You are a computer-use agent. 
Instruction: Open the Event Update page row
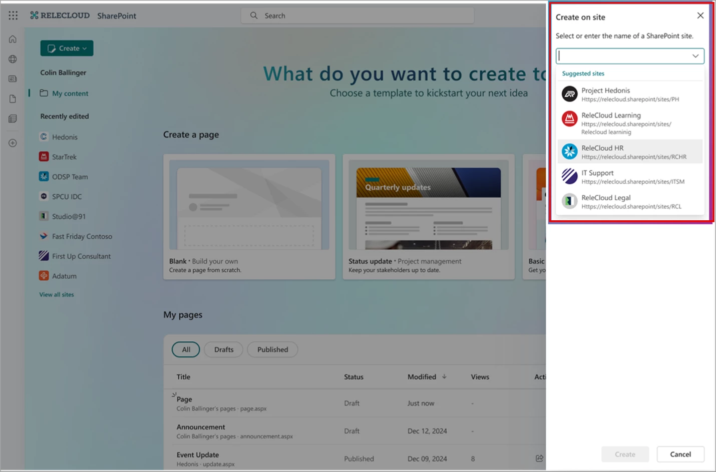click(x=354, y=458)
